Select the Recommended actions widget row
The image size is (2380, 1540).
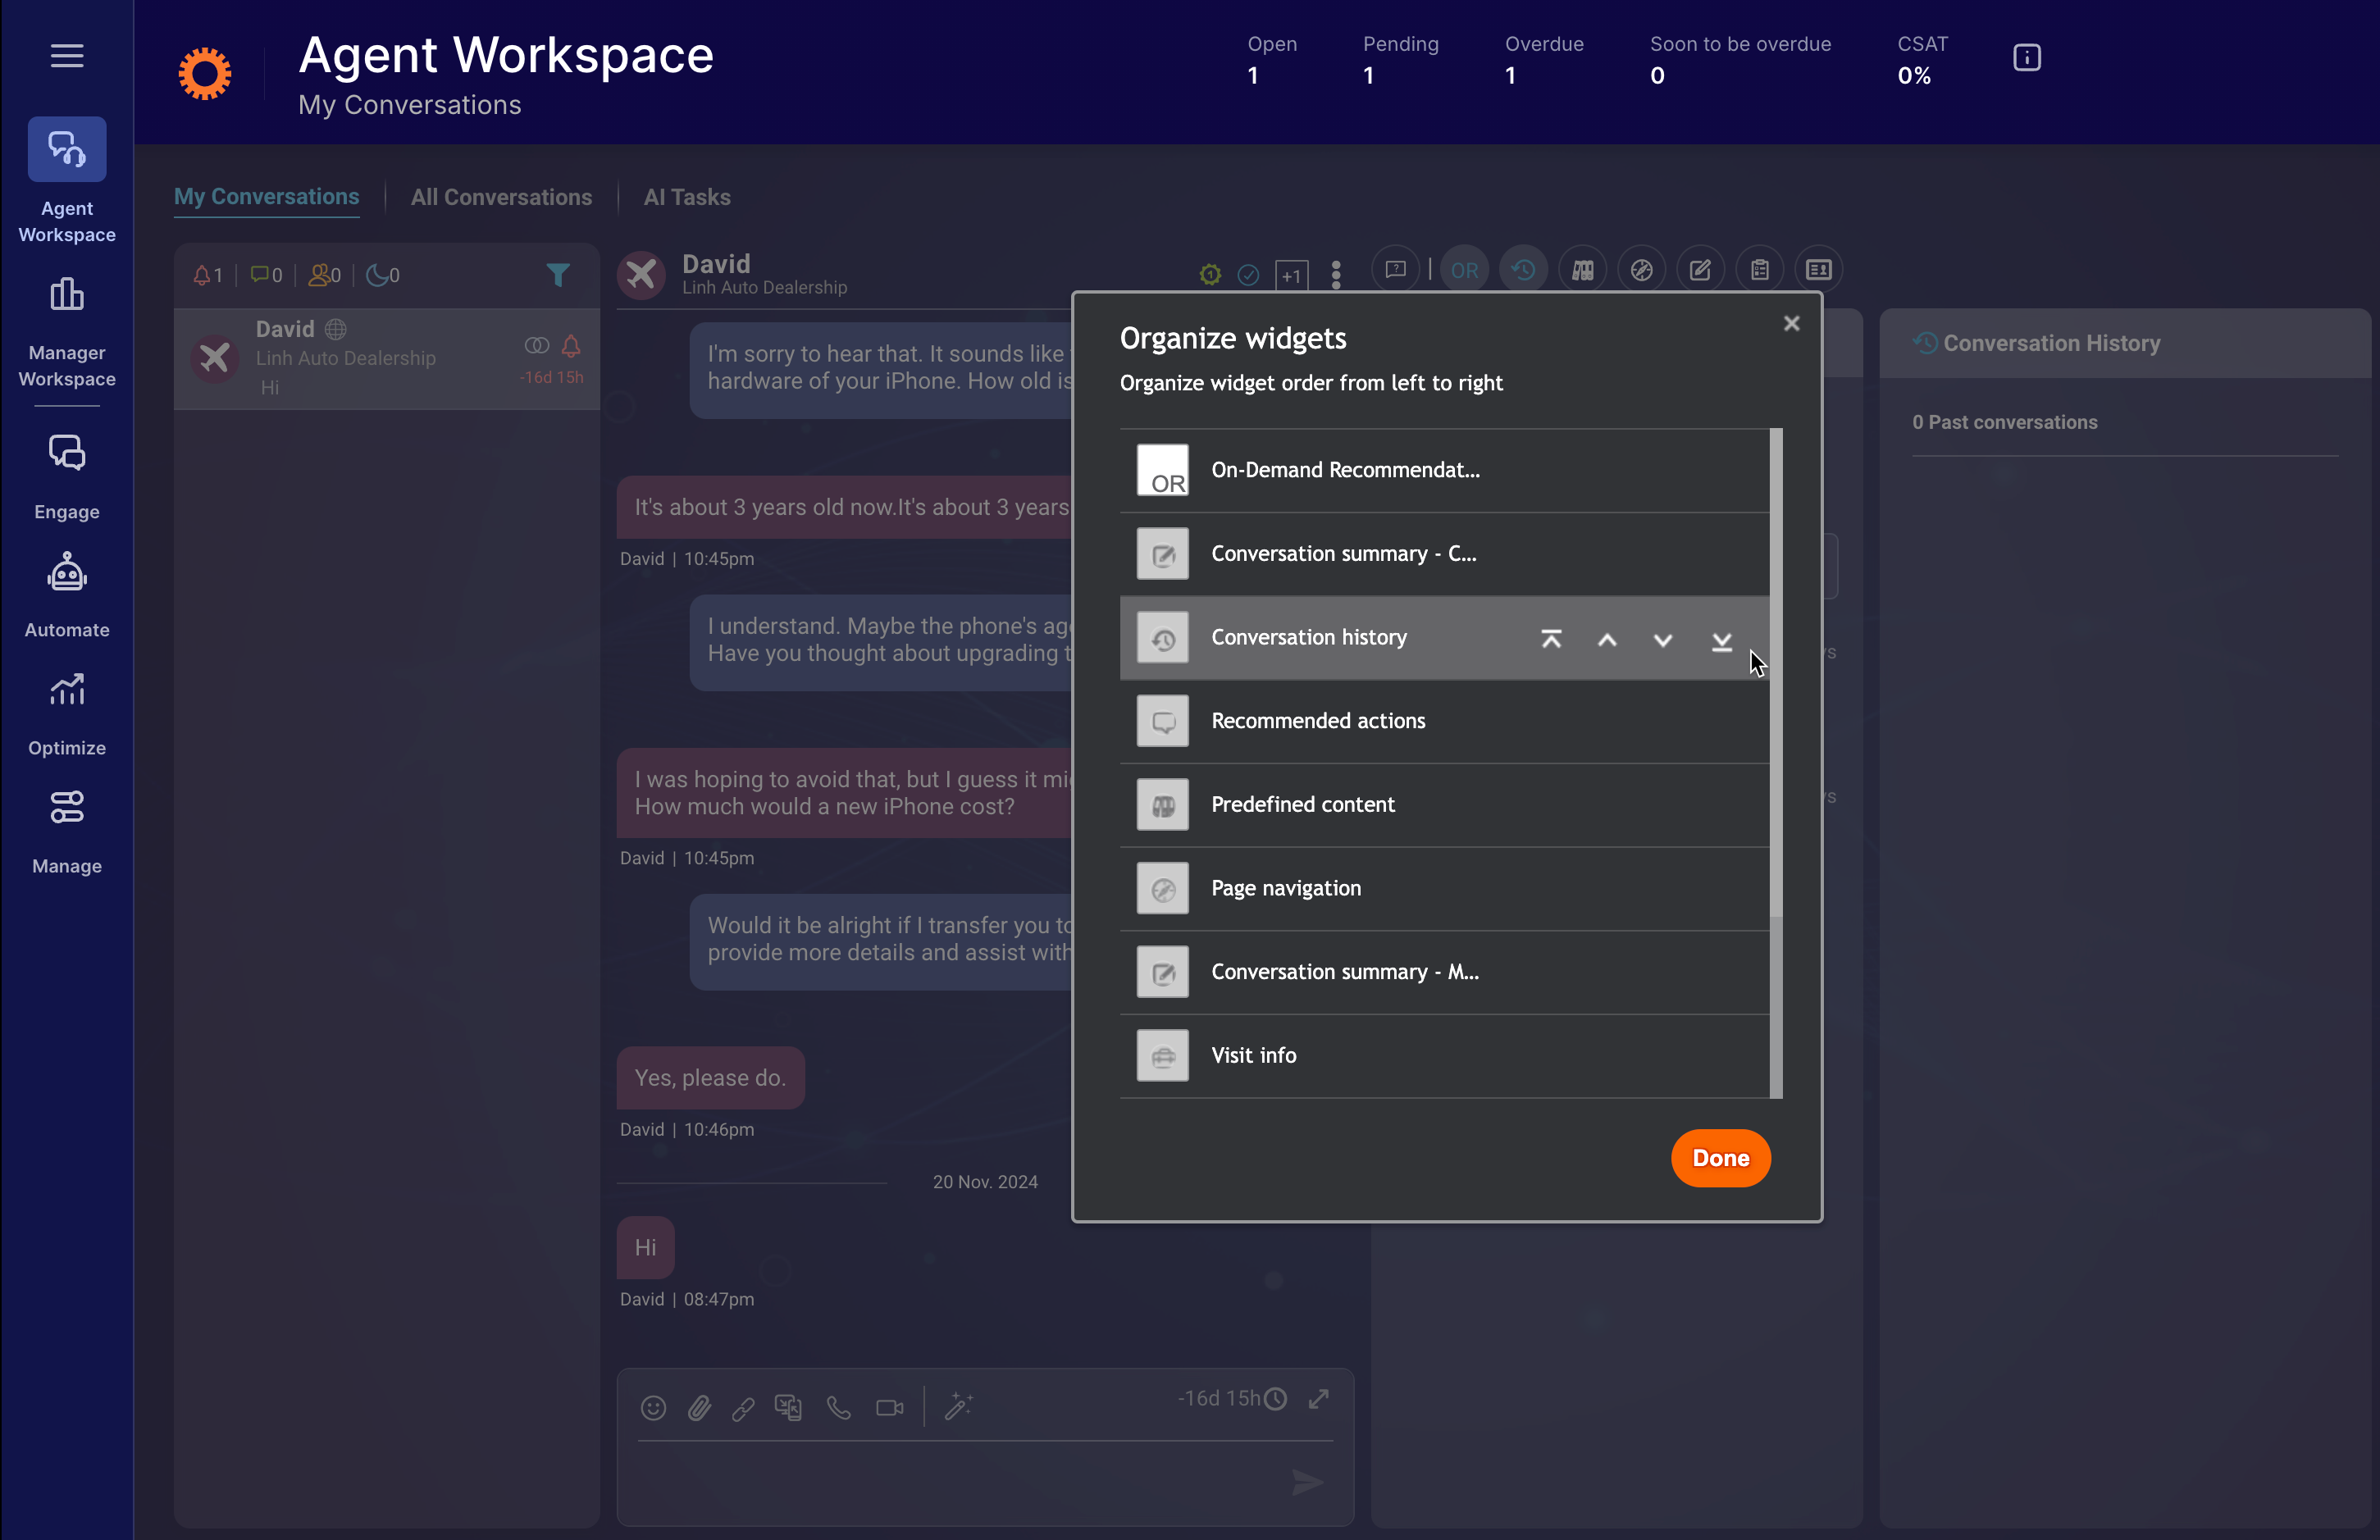(1444, 721)
